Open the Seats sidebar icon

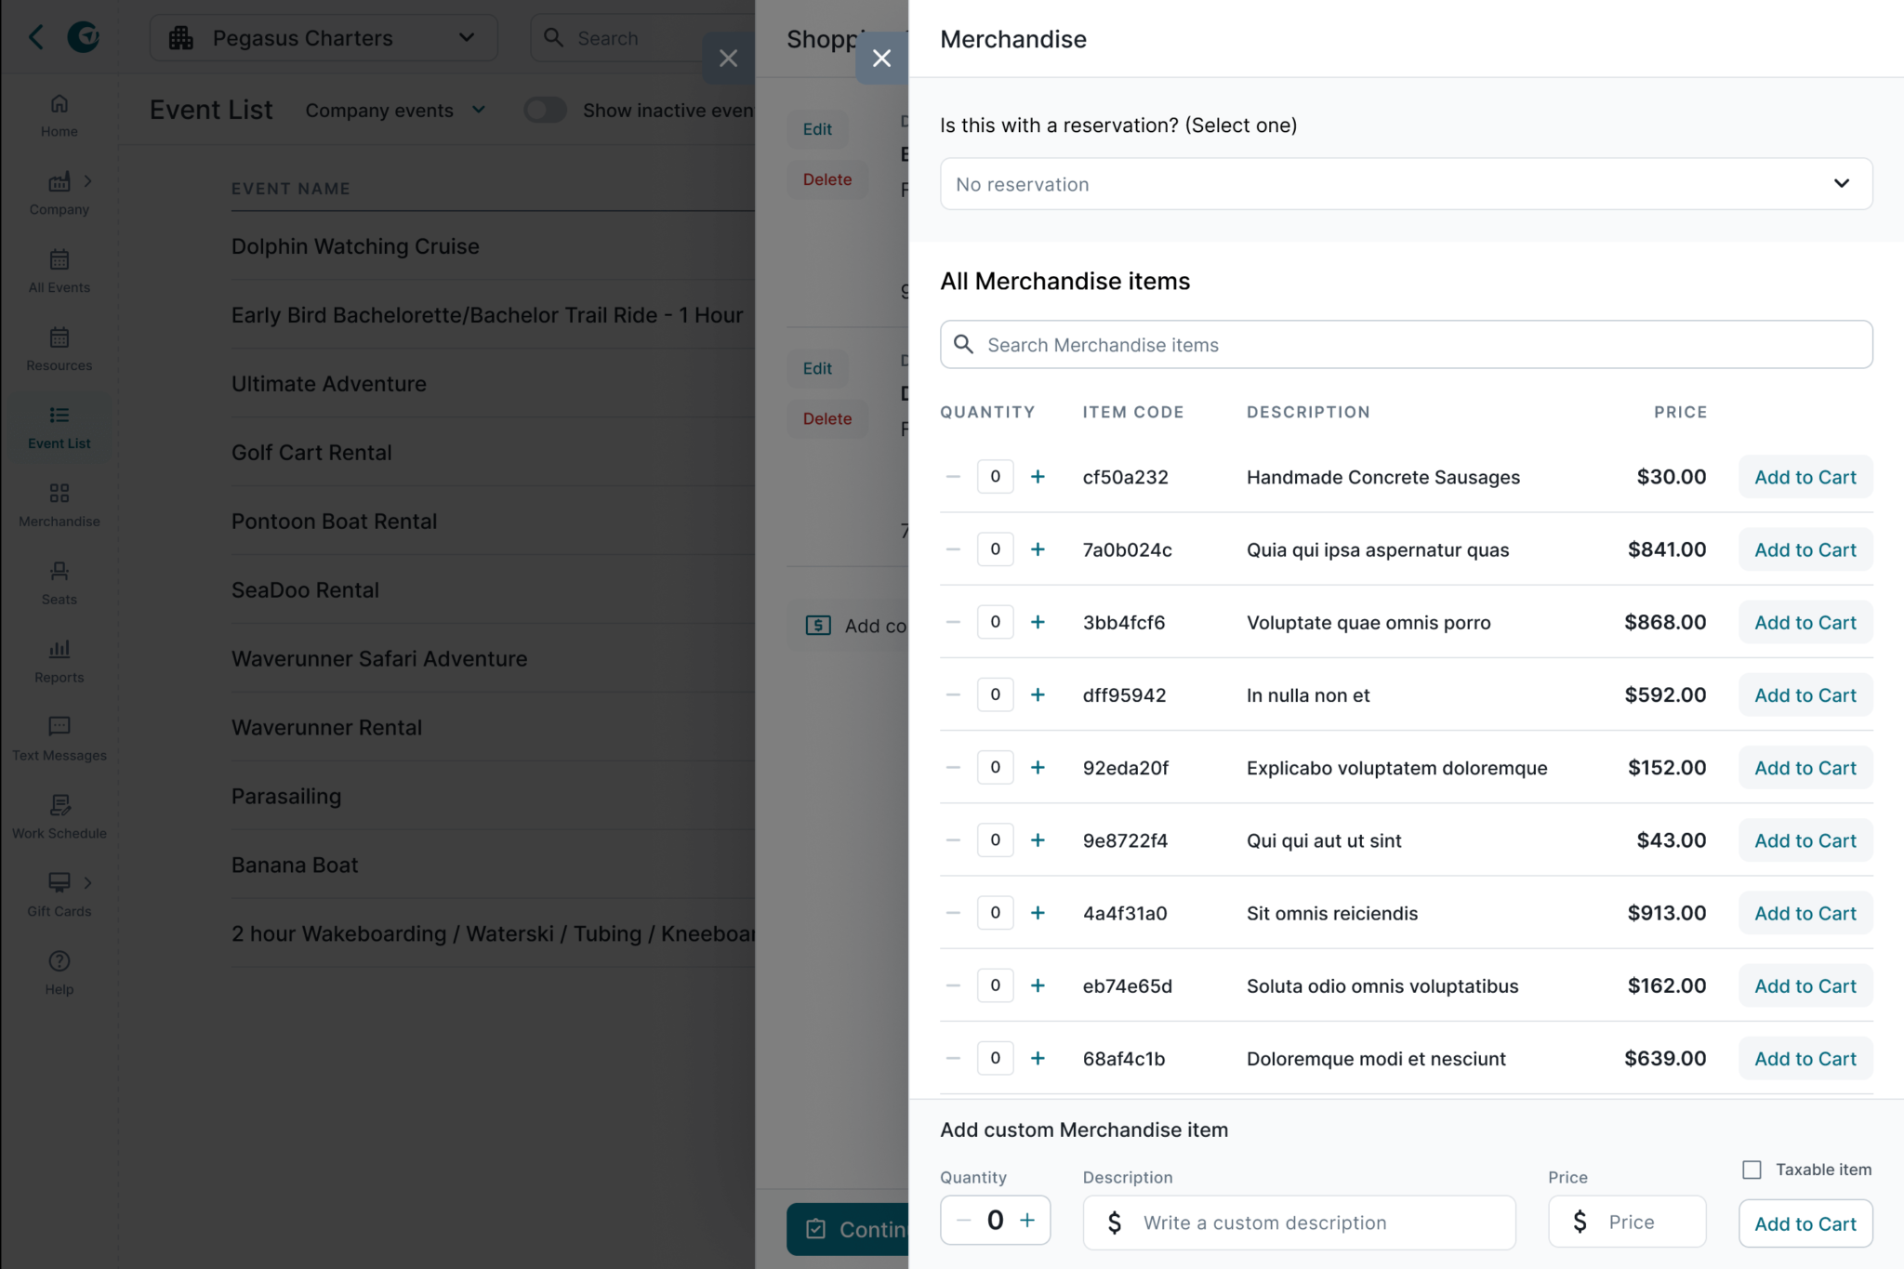click(59, 571)
